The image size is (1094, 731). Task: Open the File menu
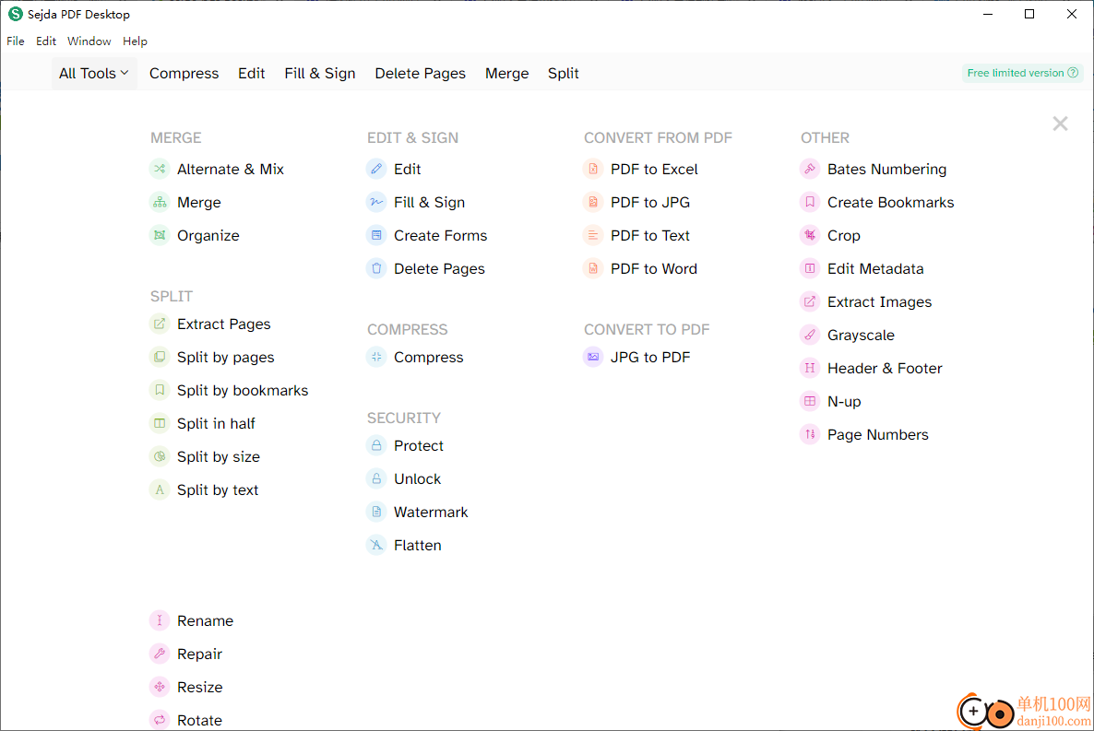[16, 41]
